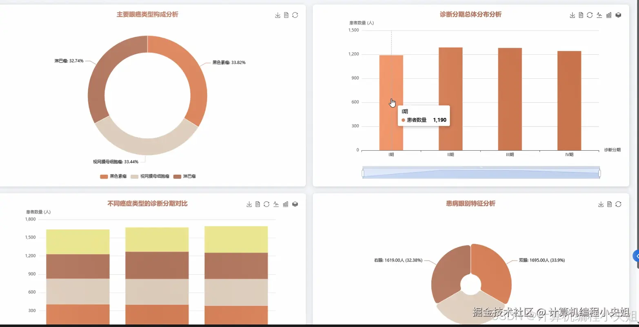Switch 诊断分期总体分布分析 to bar chart
The image size is (639, 327).
609,15
